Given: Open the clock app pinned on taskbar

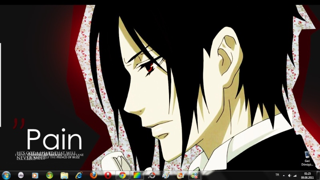Looking at the screenshot, I should 21,175.
